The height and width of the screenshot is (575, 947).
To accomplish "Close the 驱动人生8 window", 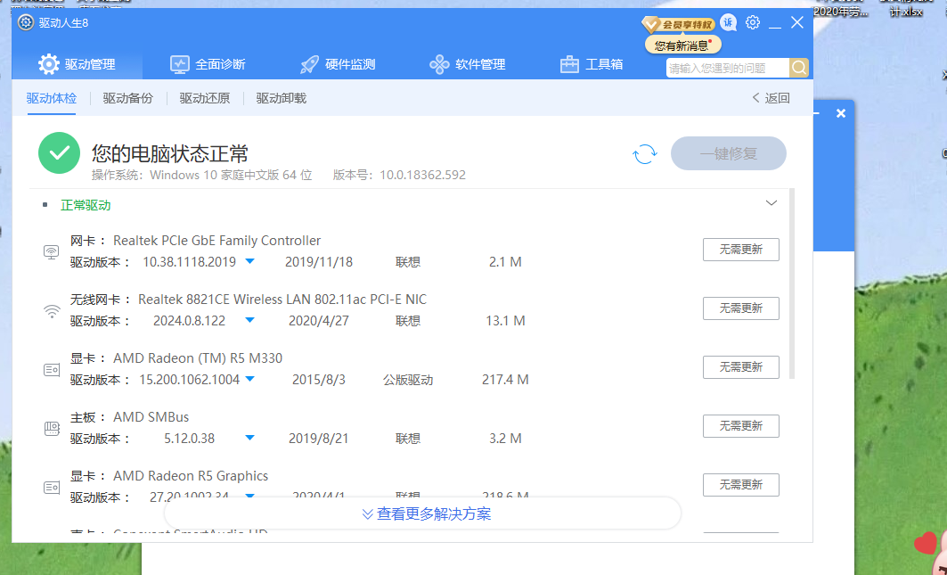I will pyautogui.click(x=797, y=23).
